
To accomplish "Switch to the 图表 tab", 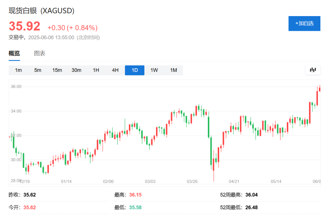I will click(40, 53).
